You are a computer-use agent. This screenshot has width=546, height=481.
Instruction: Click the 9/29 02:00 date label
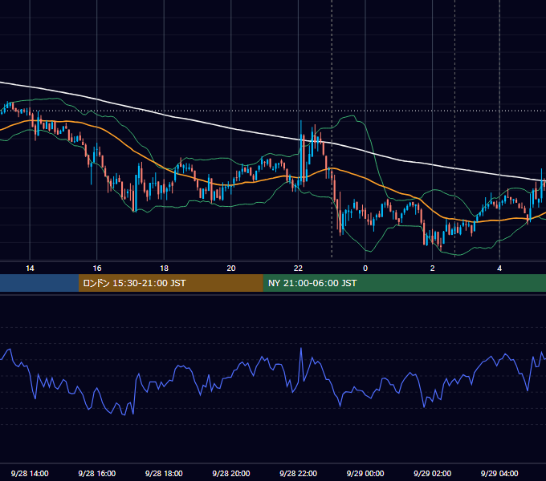click(432, 473)
